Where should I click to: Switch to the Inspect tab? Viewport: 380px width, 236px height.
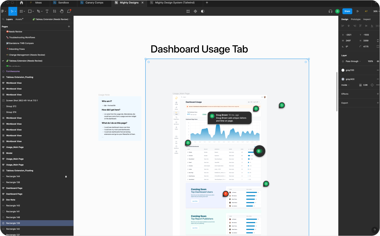click(x=367, y=19)
